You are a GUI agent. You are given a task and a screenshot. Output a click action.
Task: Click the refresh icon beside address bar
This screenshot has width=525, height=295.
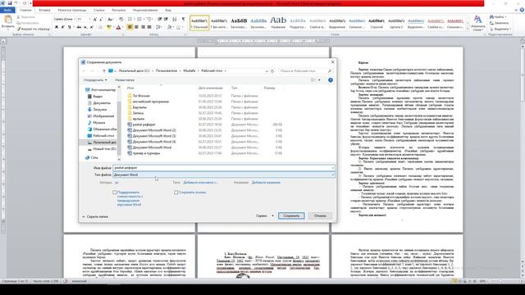point(272,71)
